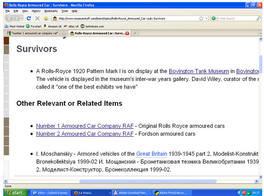Click the horizontal scrollbar left arrow

point(6,181)
